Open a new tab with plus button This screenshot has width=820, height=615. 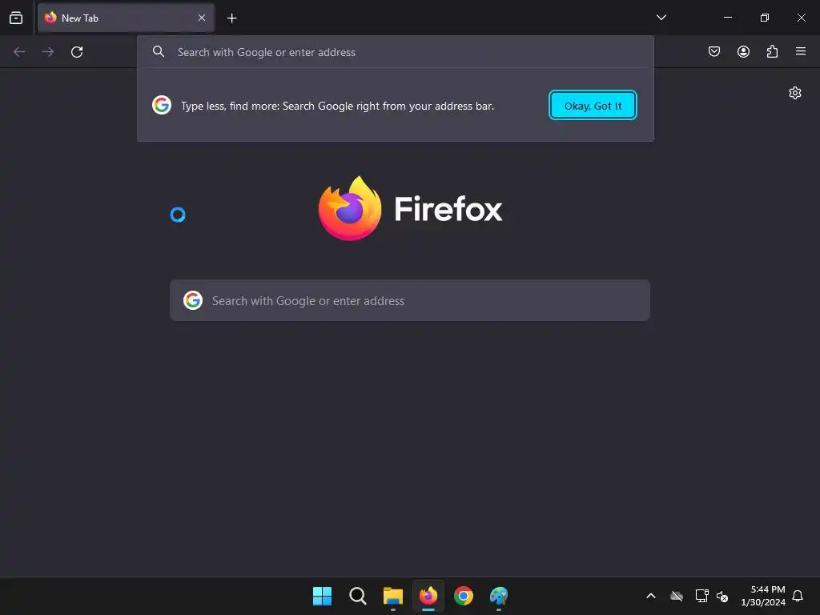pyautogui.click(x=231, y=18)
